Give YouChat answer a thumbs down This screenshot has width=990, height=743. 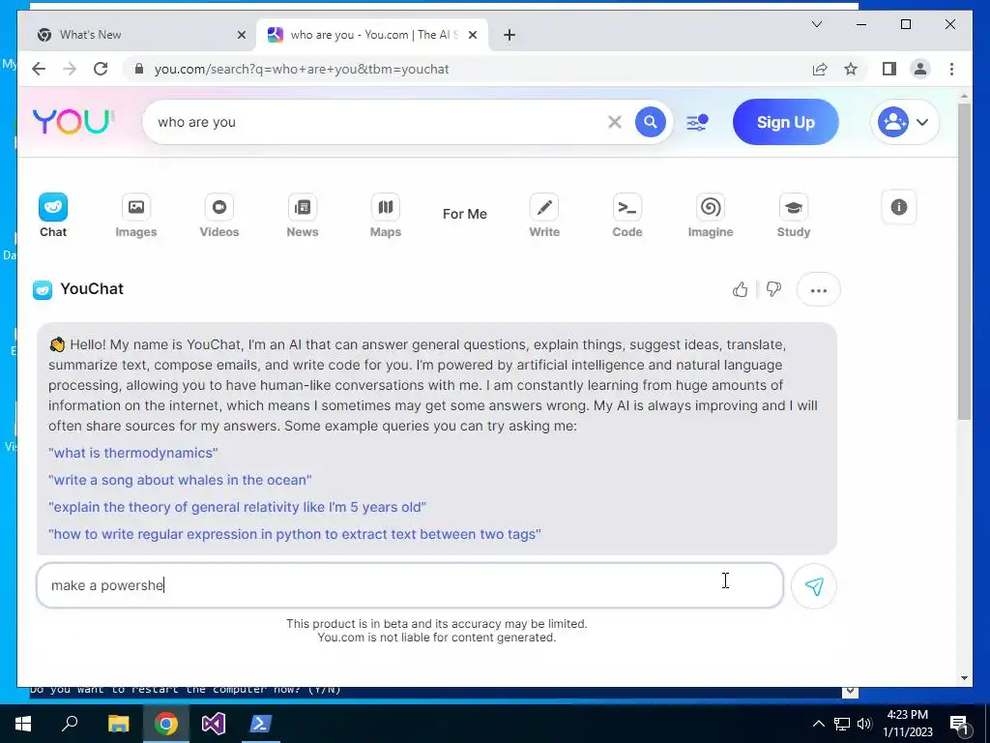tap(773, 289)
